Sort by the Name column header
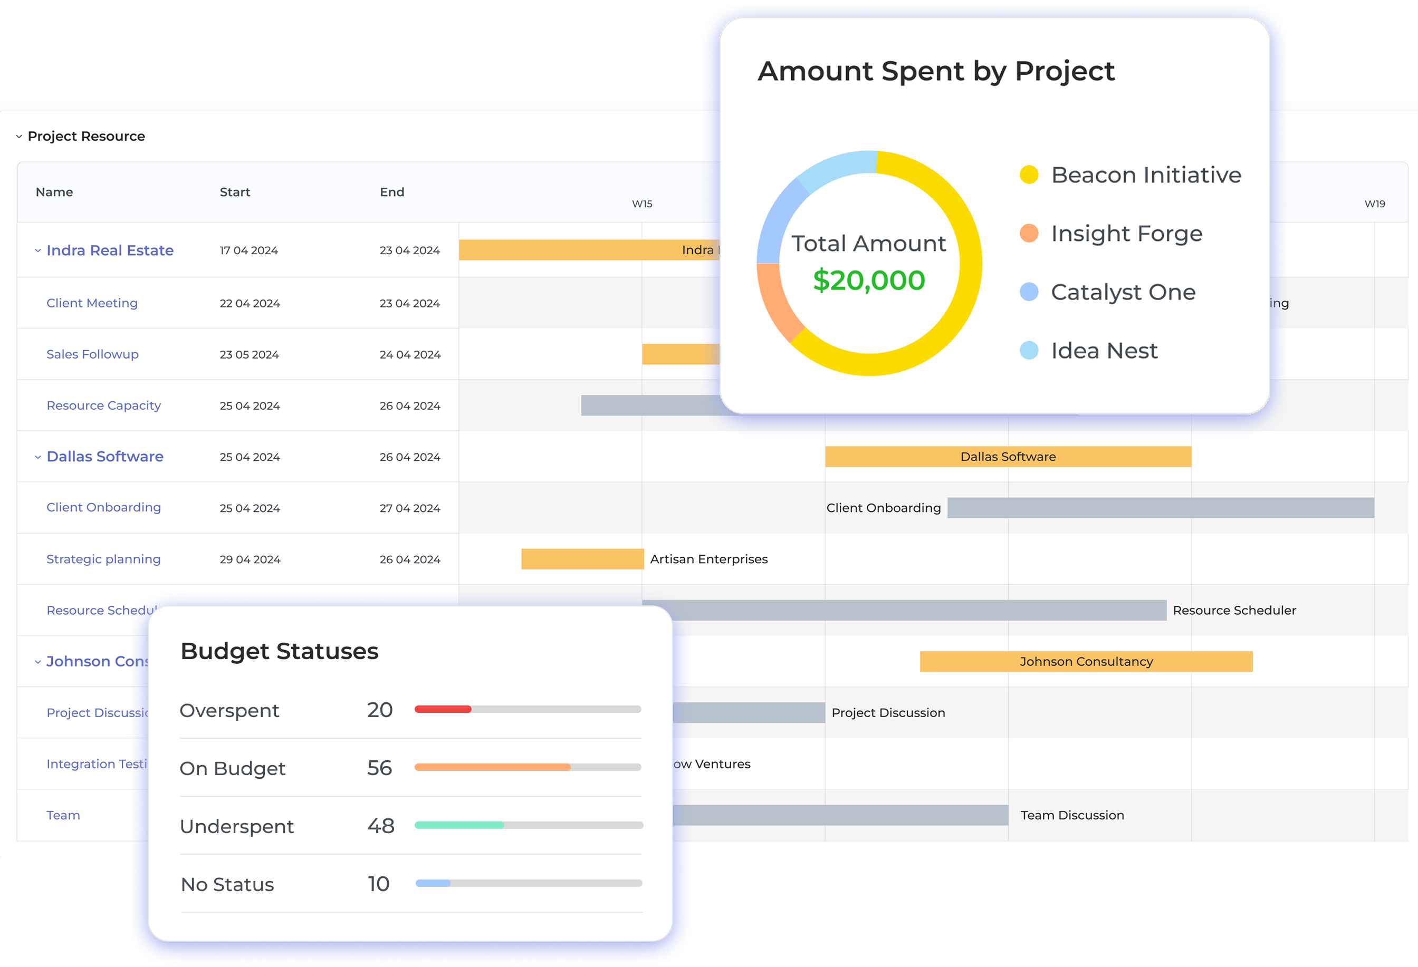This screenshot has width=1418, height=967. click(x=54, y=192)
